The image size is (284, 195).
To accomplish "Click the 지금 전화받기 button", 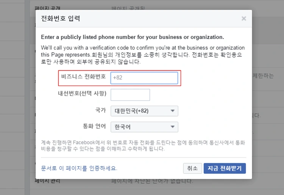I will click(225, 168).
